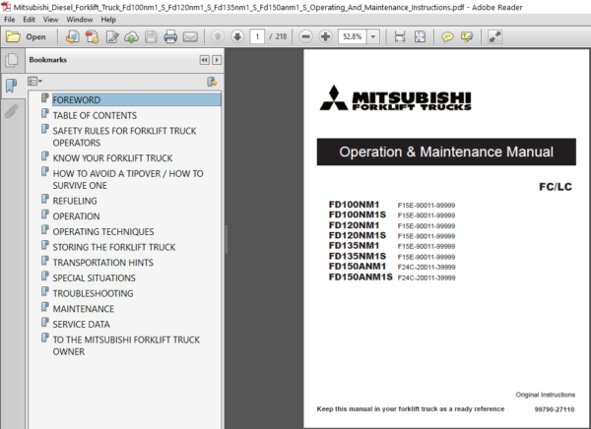Open the SPECIAL SITUATIONS bookmark

[x=94, y=278]
